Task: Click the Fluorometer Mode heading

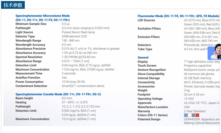Action: 178,16
